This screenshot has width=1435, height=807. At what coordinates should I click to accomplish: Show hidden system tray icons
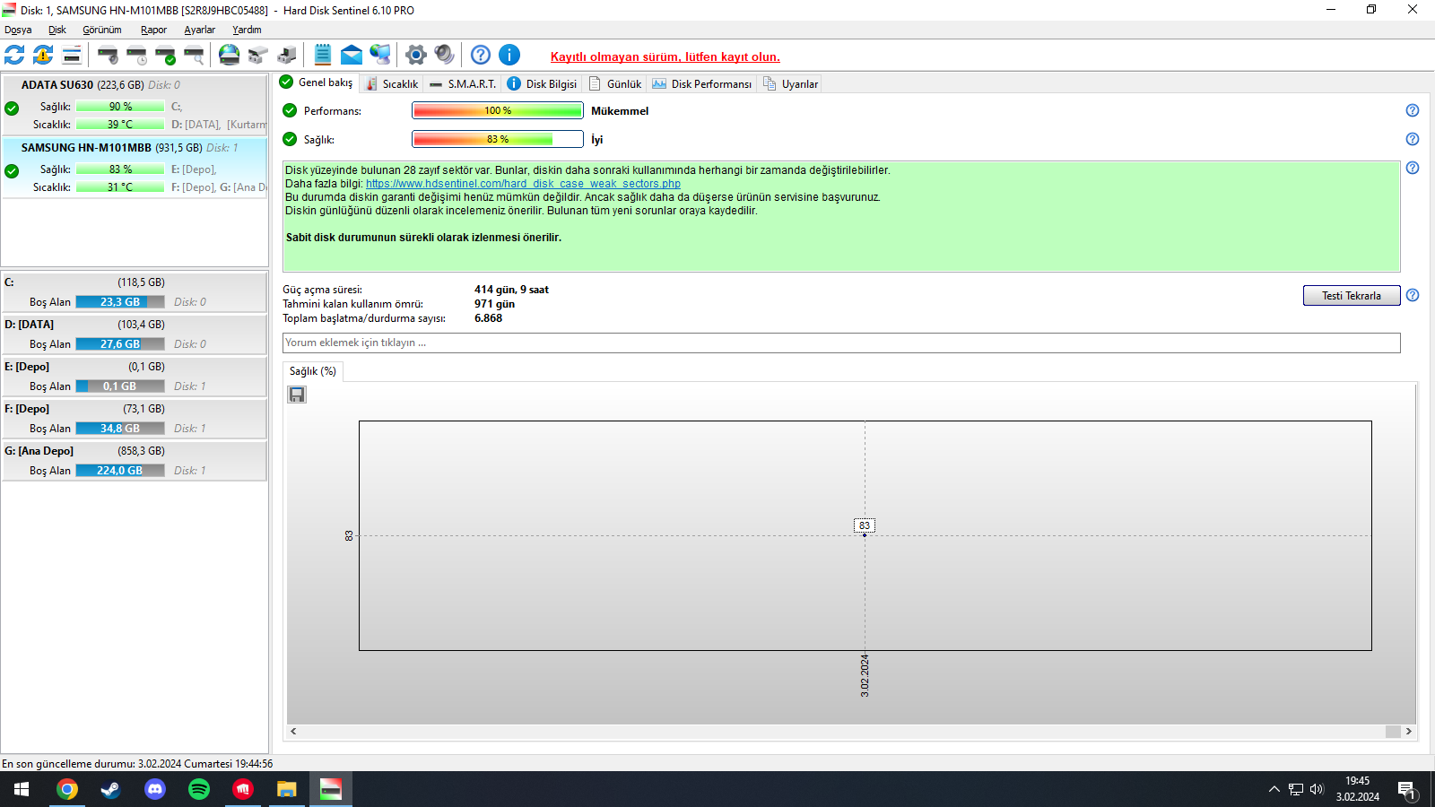[1274, 789]
